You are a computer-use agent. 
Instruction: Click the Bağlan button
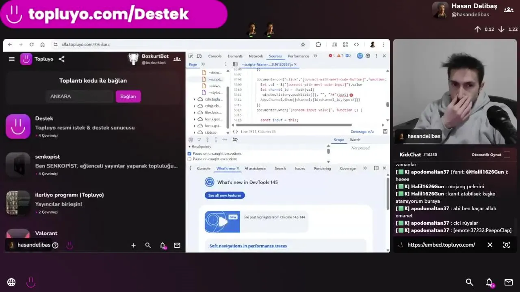pyautogui.click(x=128, y=97)
